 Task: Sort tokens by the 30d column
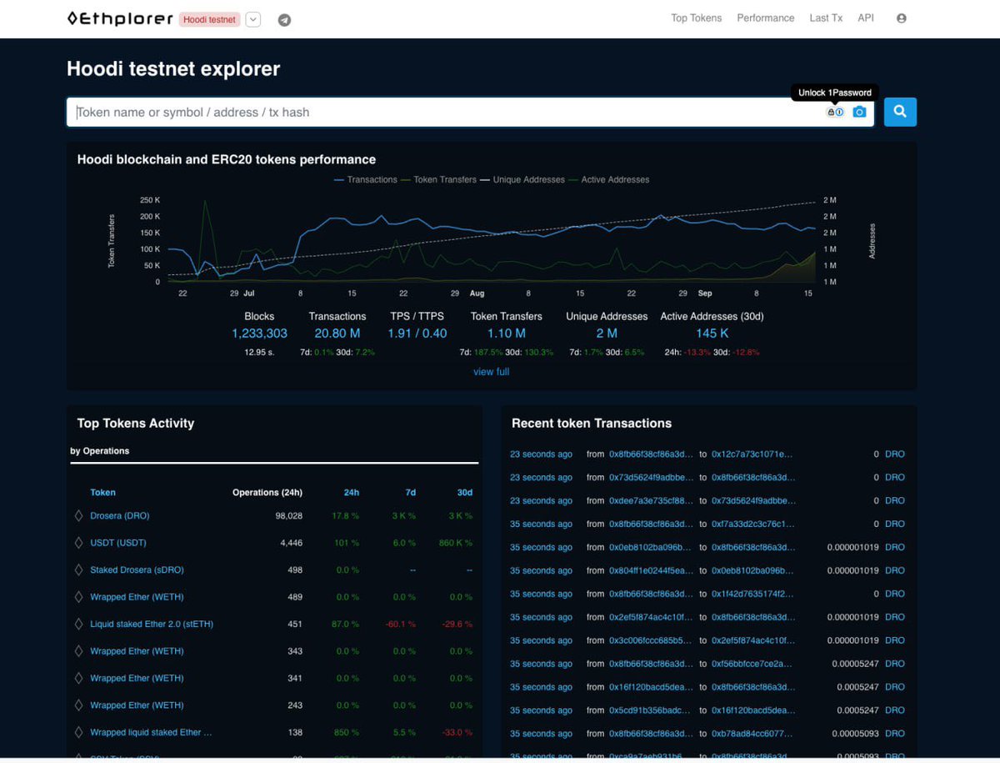[x=465, y=493]
